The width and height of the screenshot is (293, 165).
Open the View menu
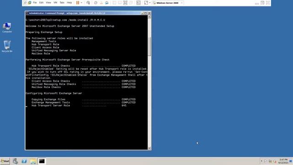tap(49, 3)
